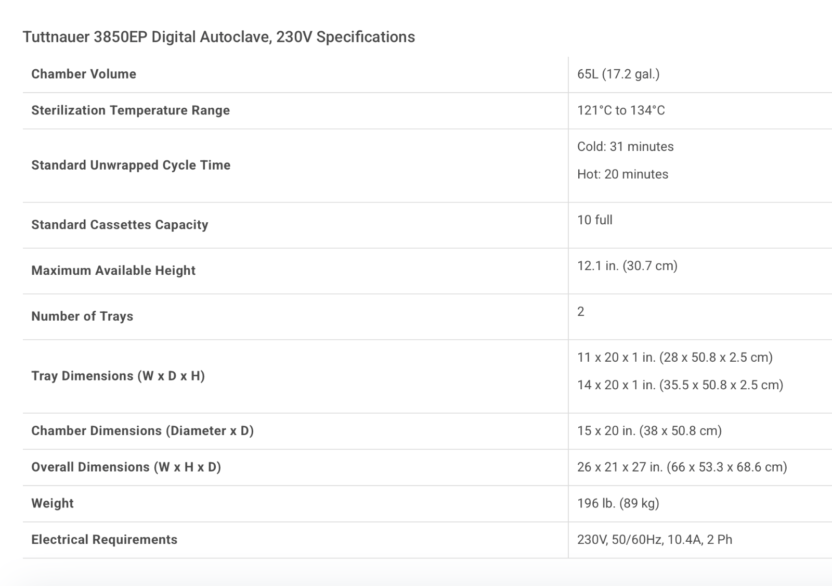
Task: Click the 230V, 50/60Hz, 10.4A electrical value
Action: (x=654, y=540)
